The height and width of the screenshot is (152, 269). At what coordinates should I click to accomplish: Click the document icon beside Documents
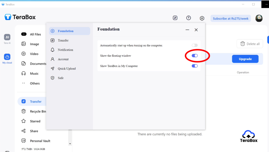tap(23, 64)
